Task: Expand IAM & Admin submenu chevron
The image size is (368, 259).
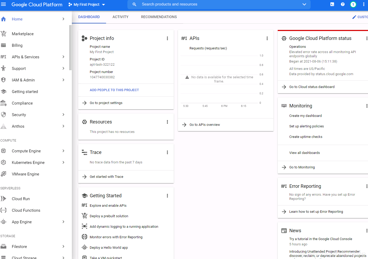Action: coord(63,80)
